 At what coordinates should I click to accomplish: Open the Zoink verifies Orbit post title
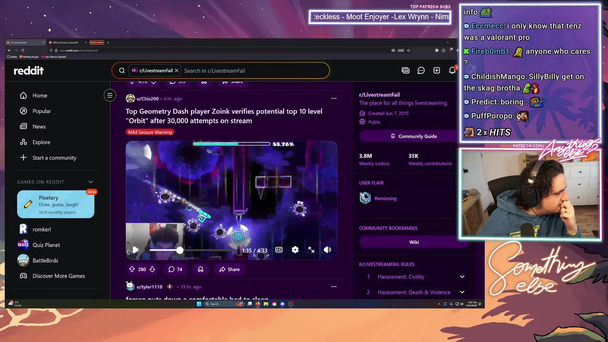[224, 116]
